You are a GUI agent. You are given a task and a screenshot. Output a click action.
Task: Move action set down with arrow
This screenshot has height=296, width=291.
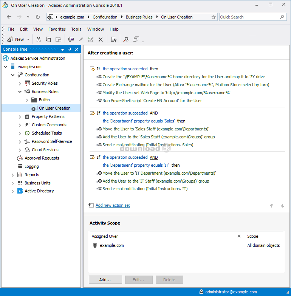283,206
